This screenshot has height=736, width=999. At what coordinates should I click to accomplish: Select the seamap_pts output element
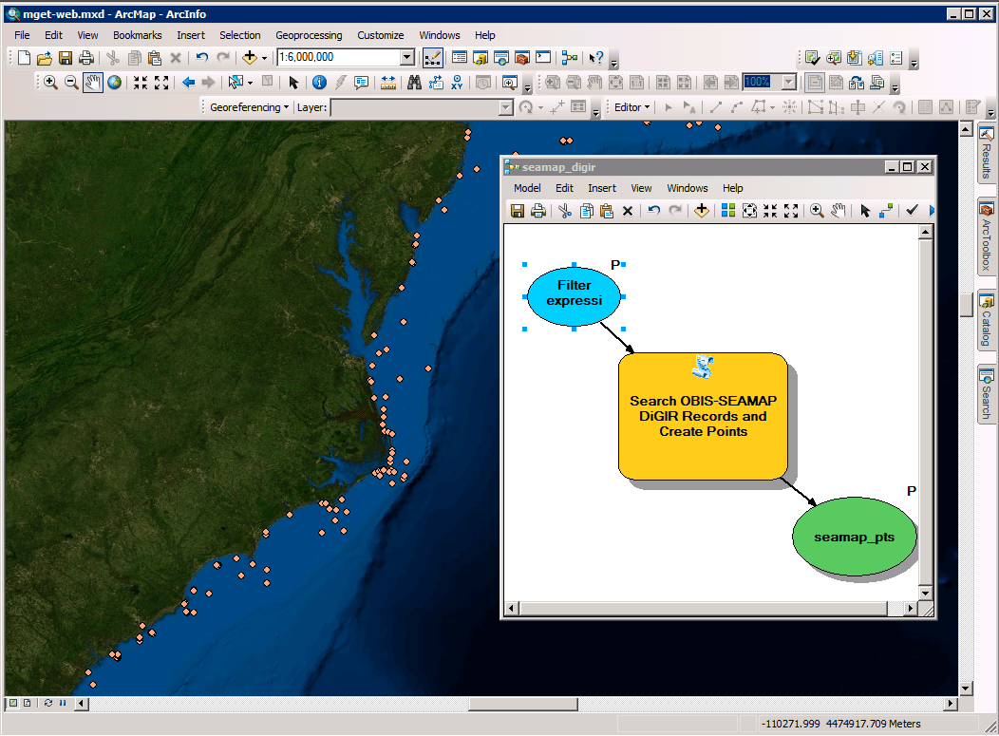(x=854, y=537)
